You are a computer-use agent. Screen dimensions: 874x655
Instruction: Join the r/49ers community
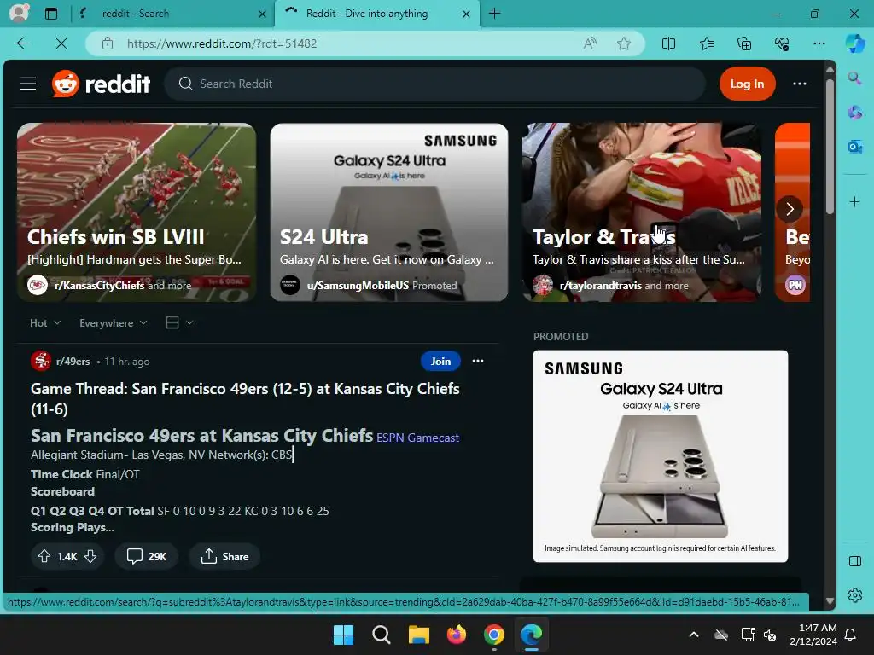click(440, 361)
